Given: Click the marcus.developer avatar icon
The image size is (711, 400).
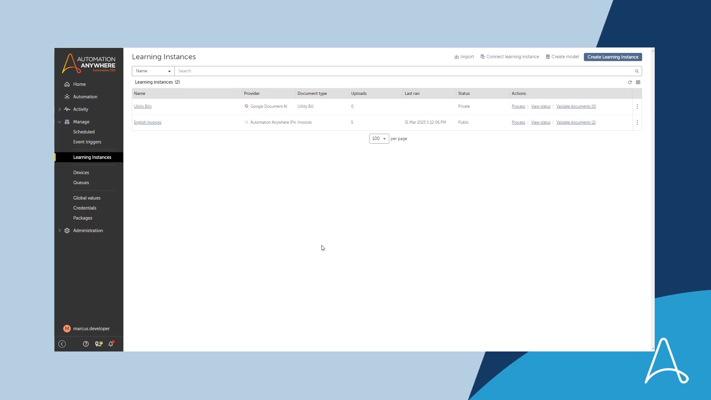Looking at the screenshot, I should [67, 329].
